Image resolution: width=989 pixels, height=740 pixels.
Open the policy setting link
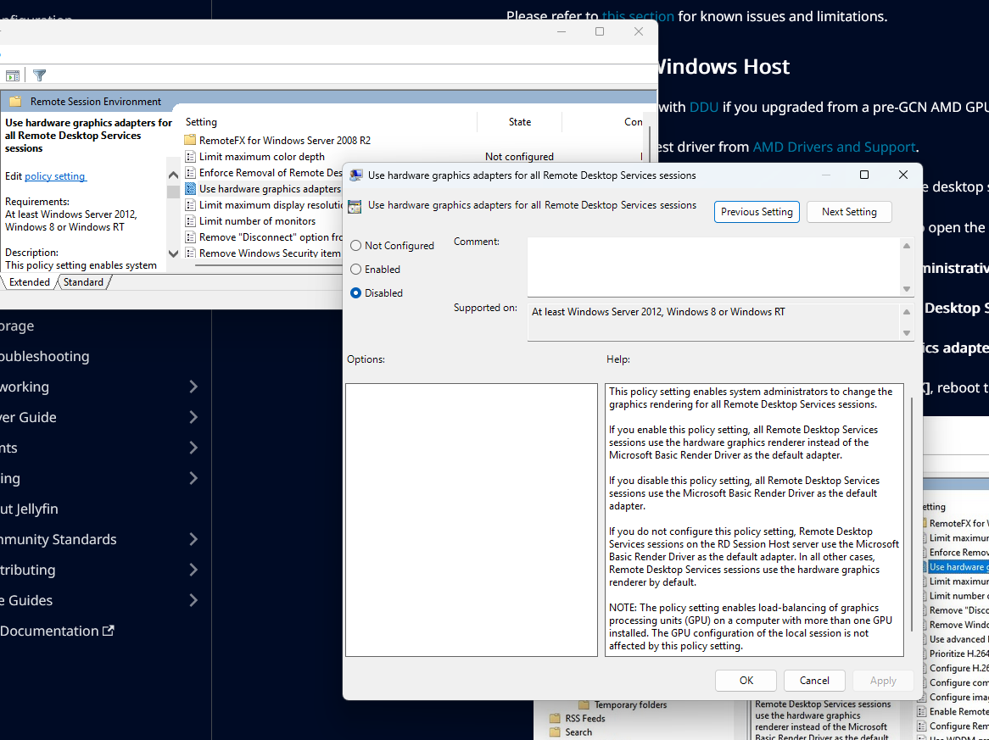[x=55, y=176]
